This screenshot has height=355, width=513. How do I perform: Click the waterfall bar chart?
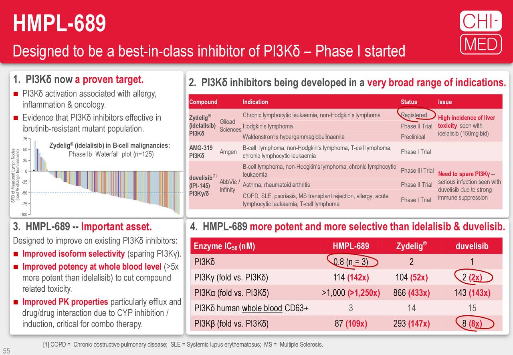point(101,177)
